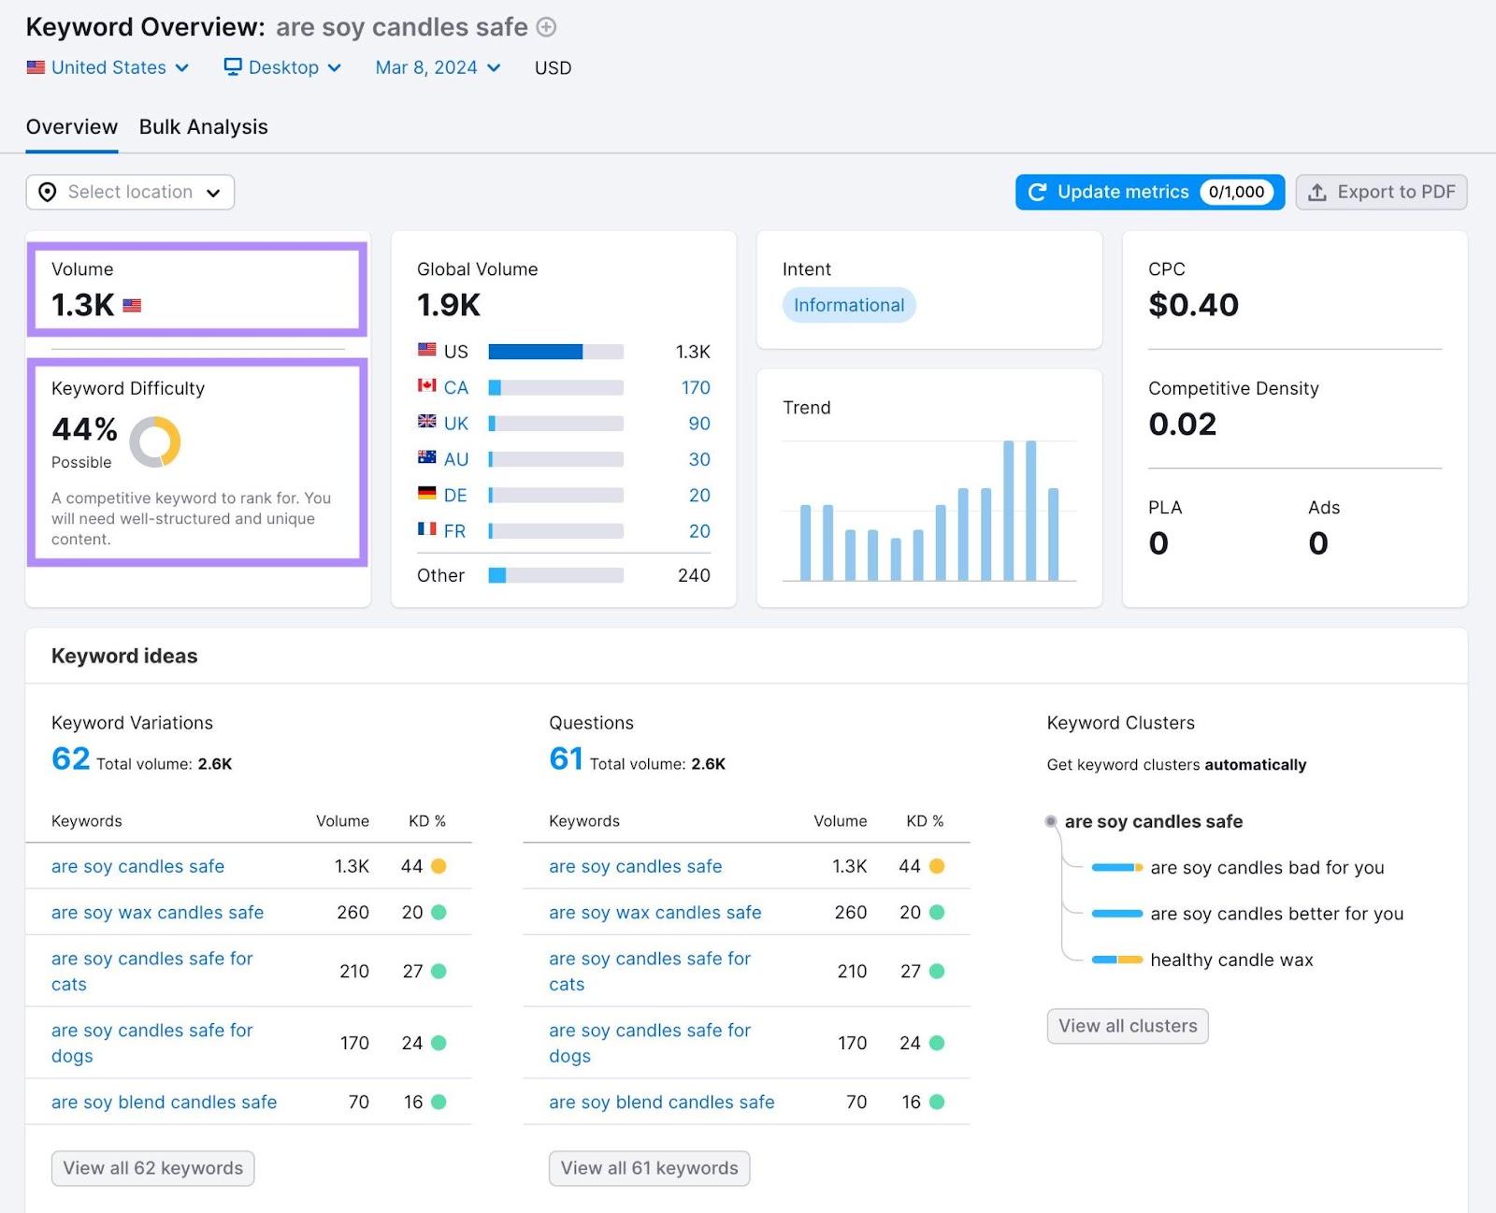Open 'are soy blend candles safe' in Variations
The width and height of the screenshot is (1496, 1213).
tap(164, 1102)
